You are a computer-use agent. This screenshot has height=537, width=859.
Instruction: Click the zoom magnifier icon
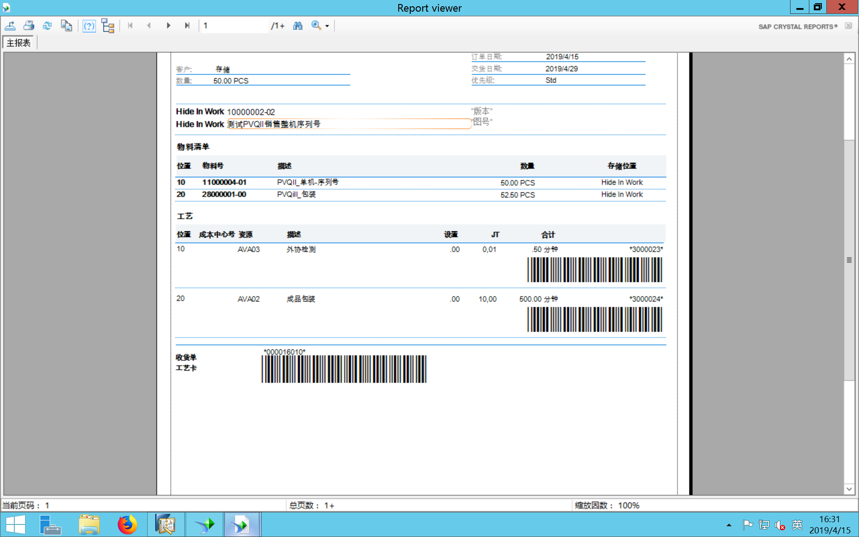pos(316,26)
